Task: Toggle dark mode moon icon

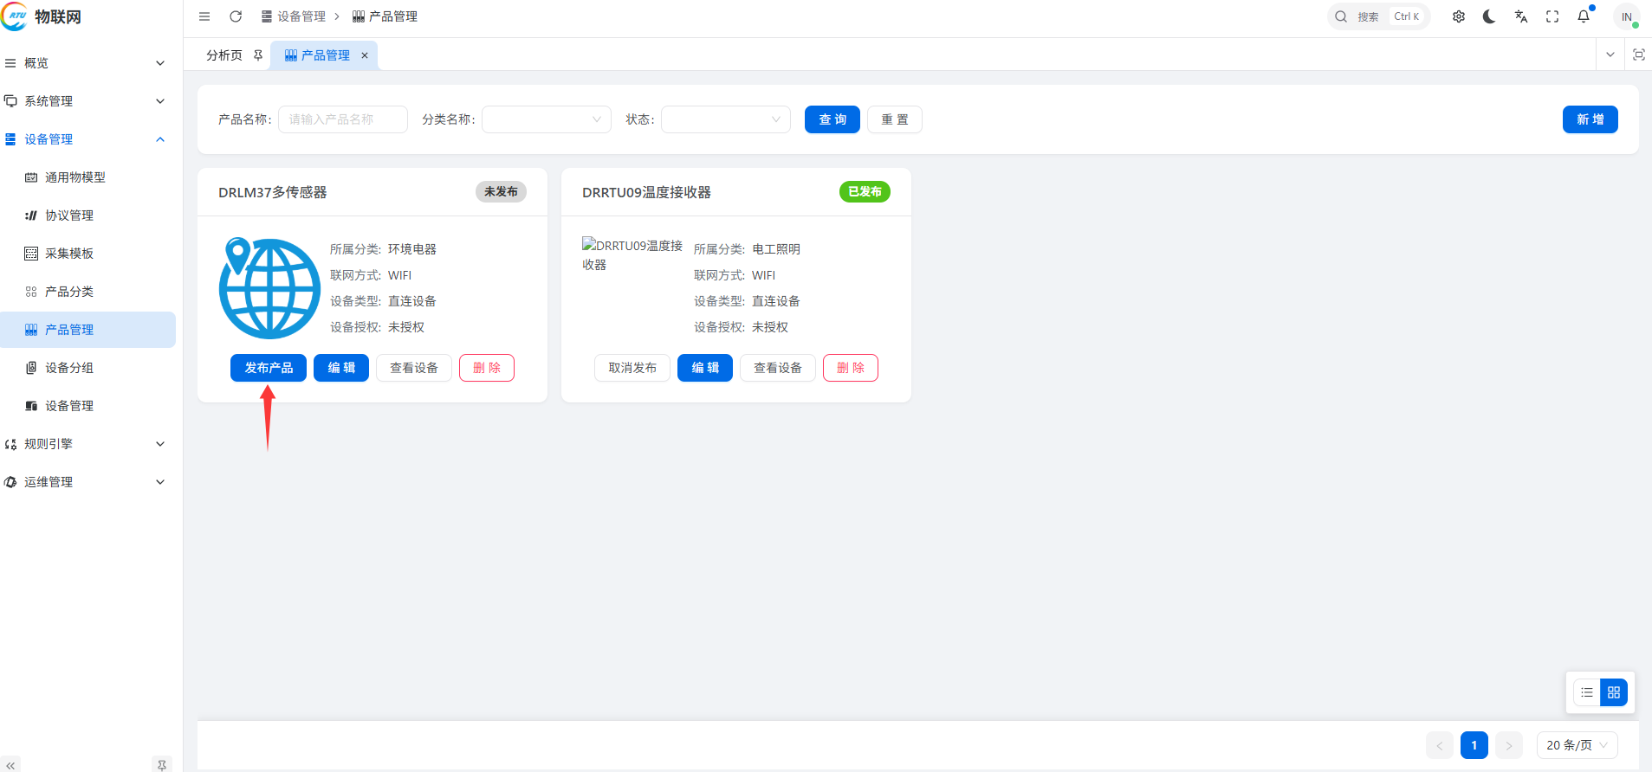Action: point(1490,16)
